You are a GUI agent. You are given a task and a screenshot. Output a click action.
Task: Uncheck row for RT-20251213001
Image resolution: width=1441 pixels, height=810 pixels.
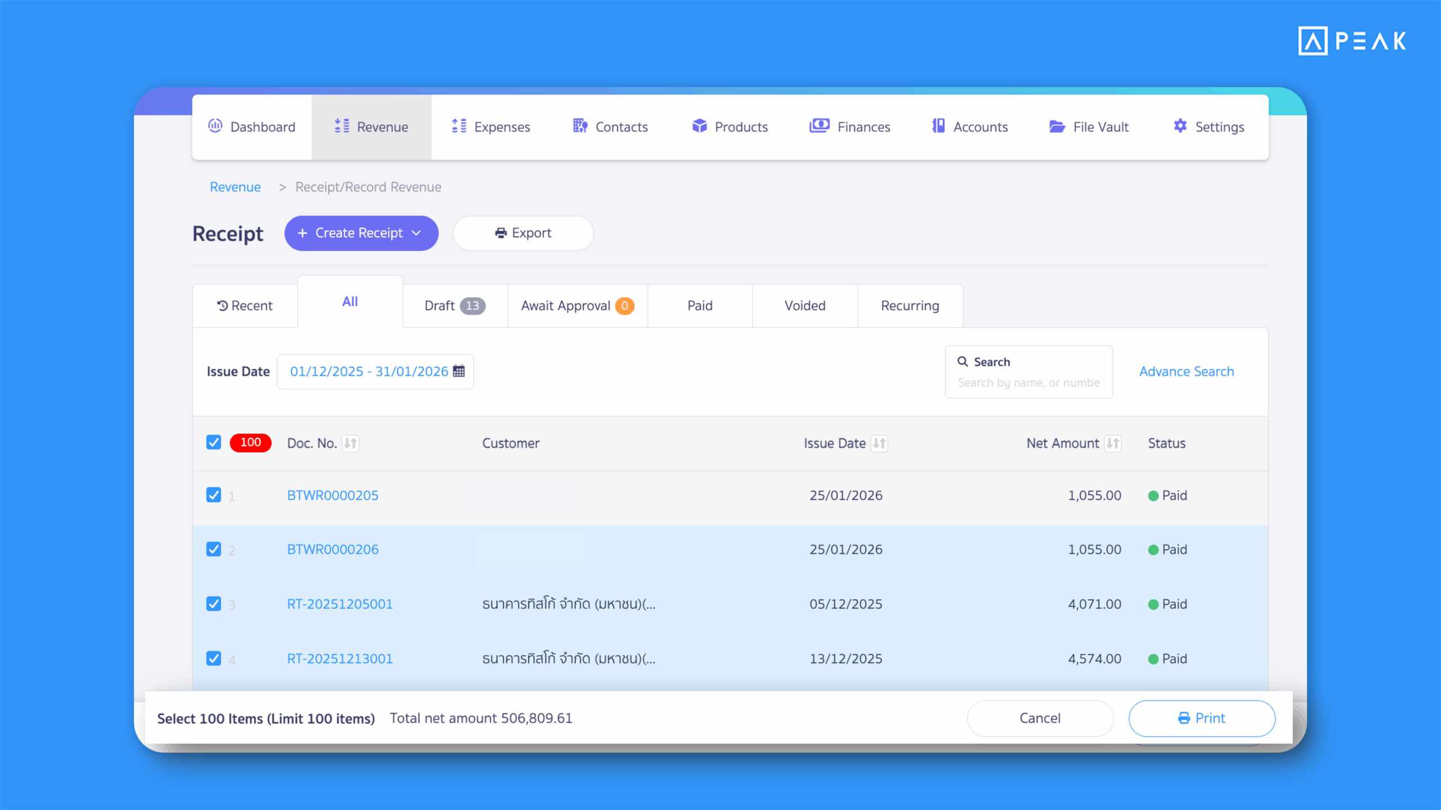point(214,658)
